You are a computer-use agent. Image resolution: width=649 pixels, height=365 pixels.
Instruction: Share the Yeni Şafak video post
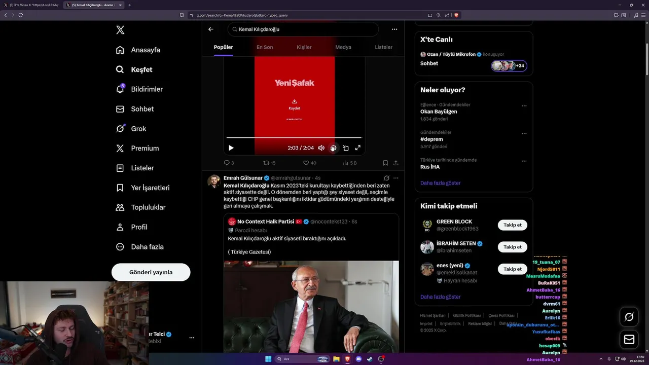tap(396, 163)
